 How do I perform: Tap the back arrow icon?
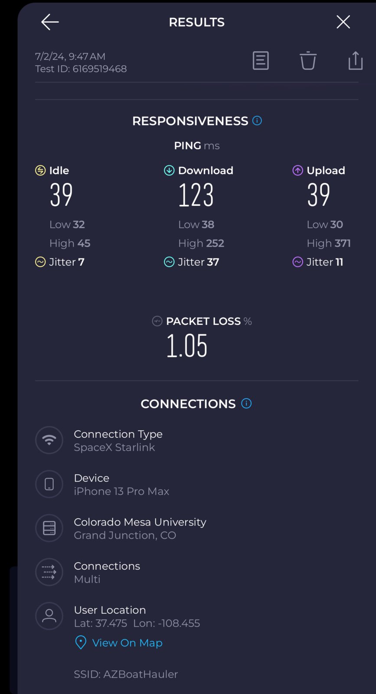point(50,22)
